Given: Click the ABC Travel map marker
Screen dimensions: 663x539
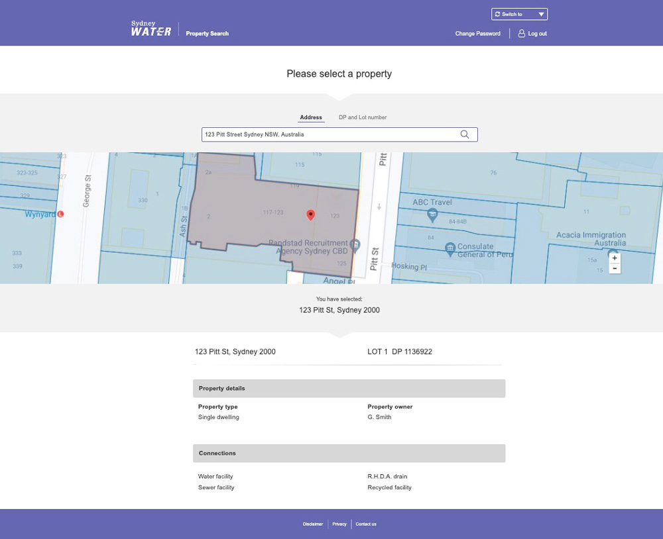Looking at the screenshot, I should click(432, 213).
